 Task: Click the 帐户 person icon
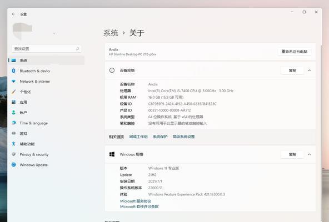(x=14, y=113)
